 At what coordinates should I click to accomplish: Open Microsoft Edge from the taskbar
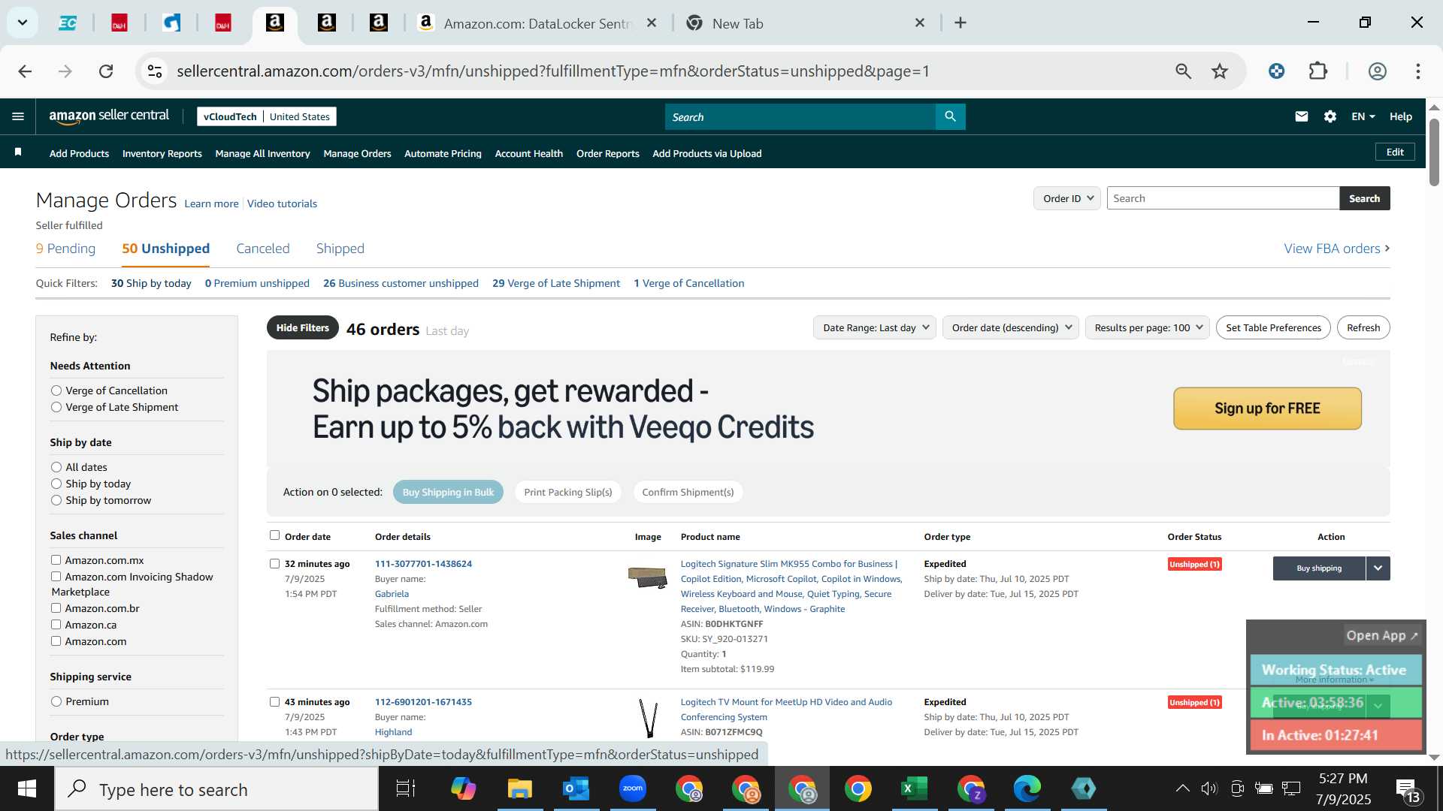coord(1027,788)
